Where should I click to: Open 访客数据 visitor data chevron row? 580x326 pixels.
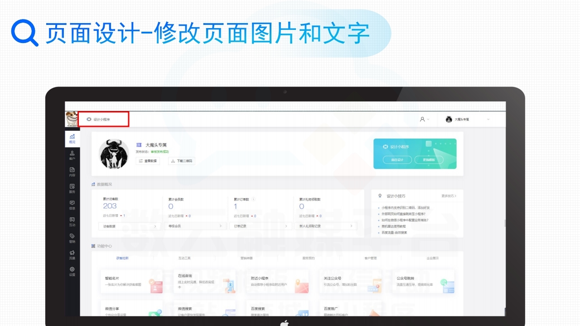tap(130, 226)
